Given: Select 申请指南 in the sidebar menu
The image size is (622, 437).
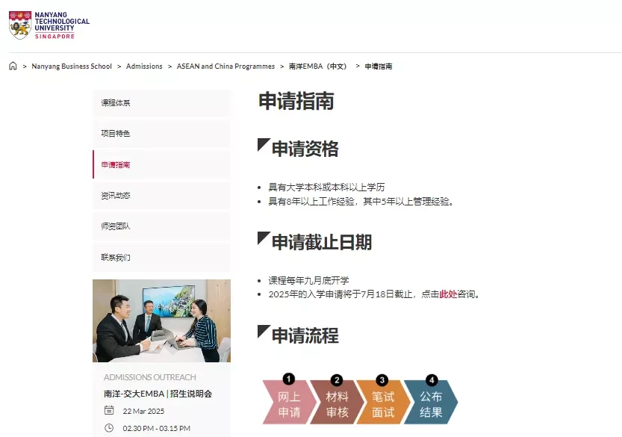Looking at the screenshot, I should click(x=161, y=164).
